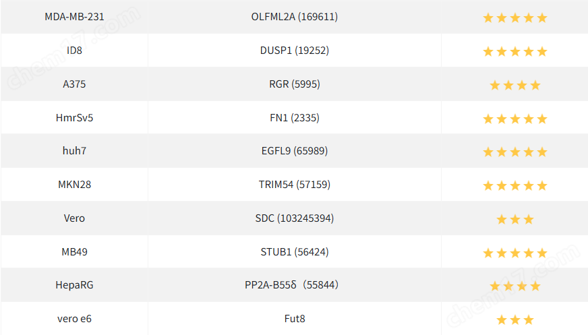The image size is (588, 335).
Task: Click the HmrSv5 cell line cell
Action: click(x=74, y=118)
